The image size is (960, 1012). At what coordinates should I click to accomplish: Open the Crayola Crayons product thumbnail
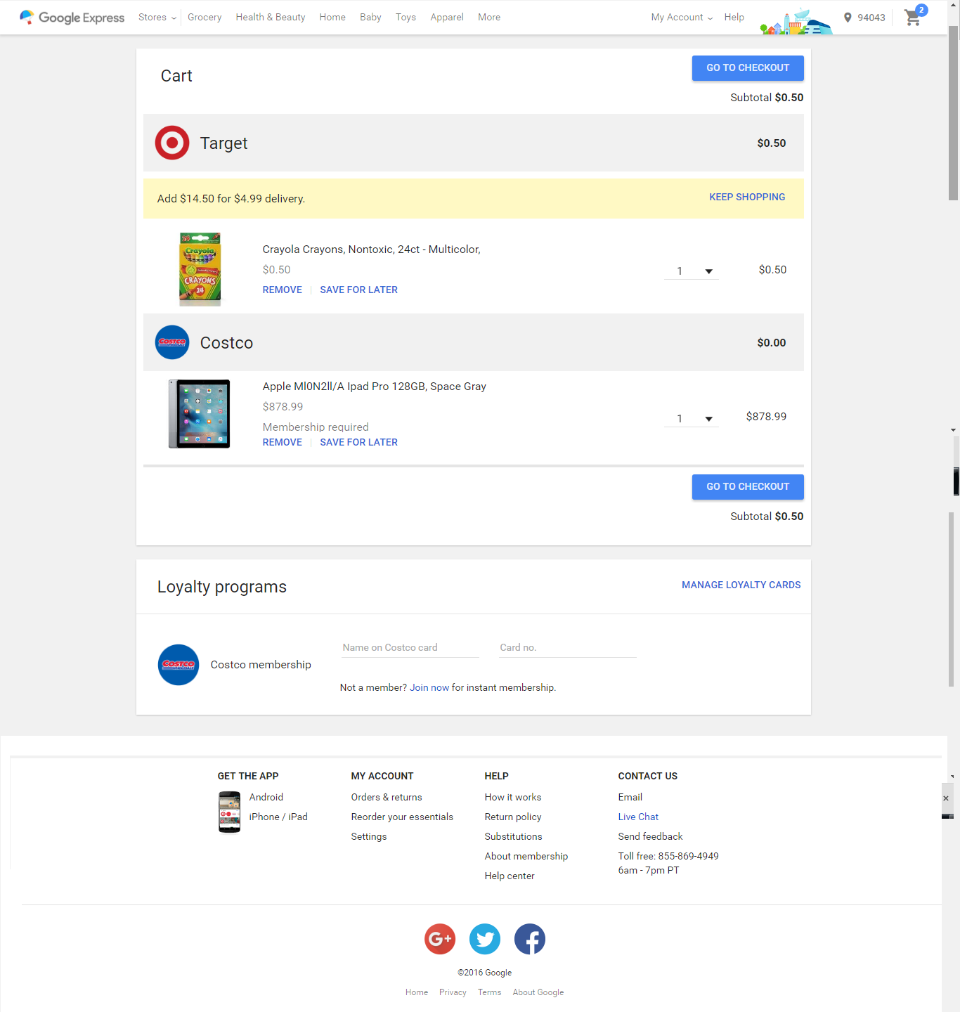click(x=200, y=269)
